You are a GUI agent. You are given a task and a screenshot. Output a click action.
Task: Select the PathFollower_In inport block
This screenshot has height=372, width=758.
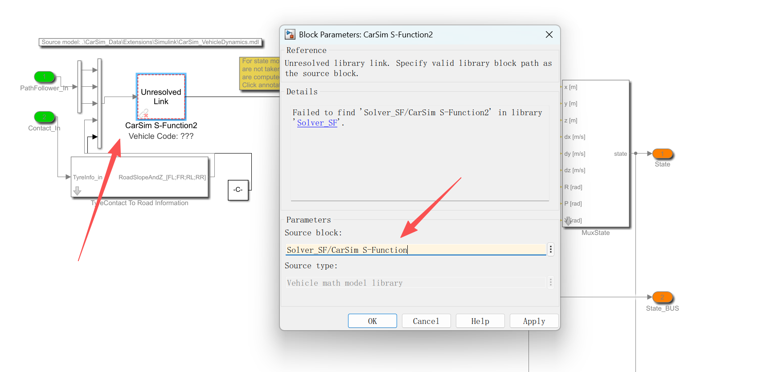pyautogui.click(x=45, y=77)
